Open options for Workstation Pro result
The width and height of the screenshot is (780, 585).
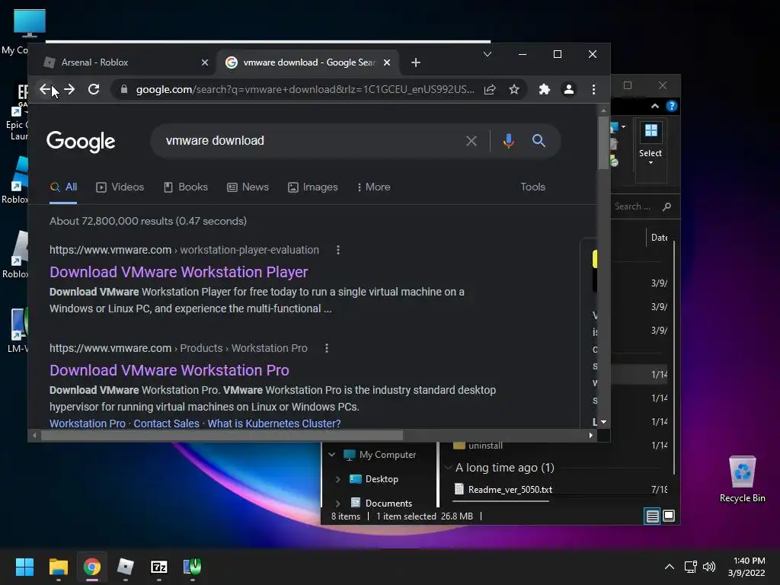point(326,348)
